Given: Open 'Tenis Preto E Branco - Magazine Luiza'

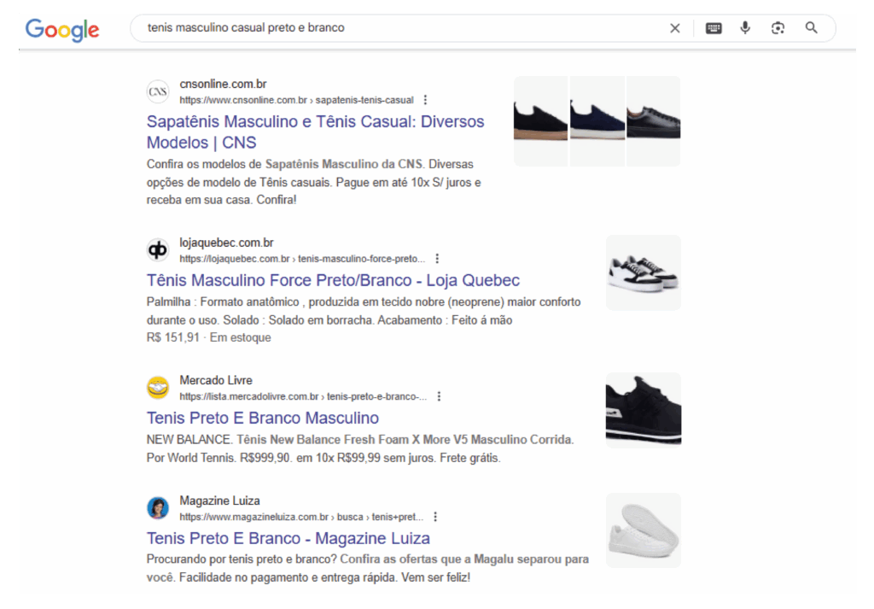Looking at the screenshot, I should [x=288, y=539].
